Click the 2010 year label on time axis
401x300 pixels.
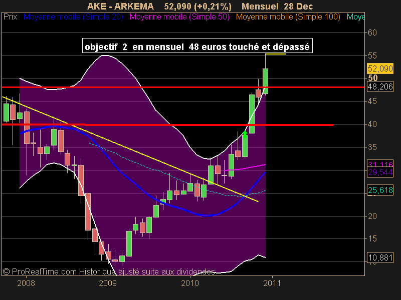190,283
